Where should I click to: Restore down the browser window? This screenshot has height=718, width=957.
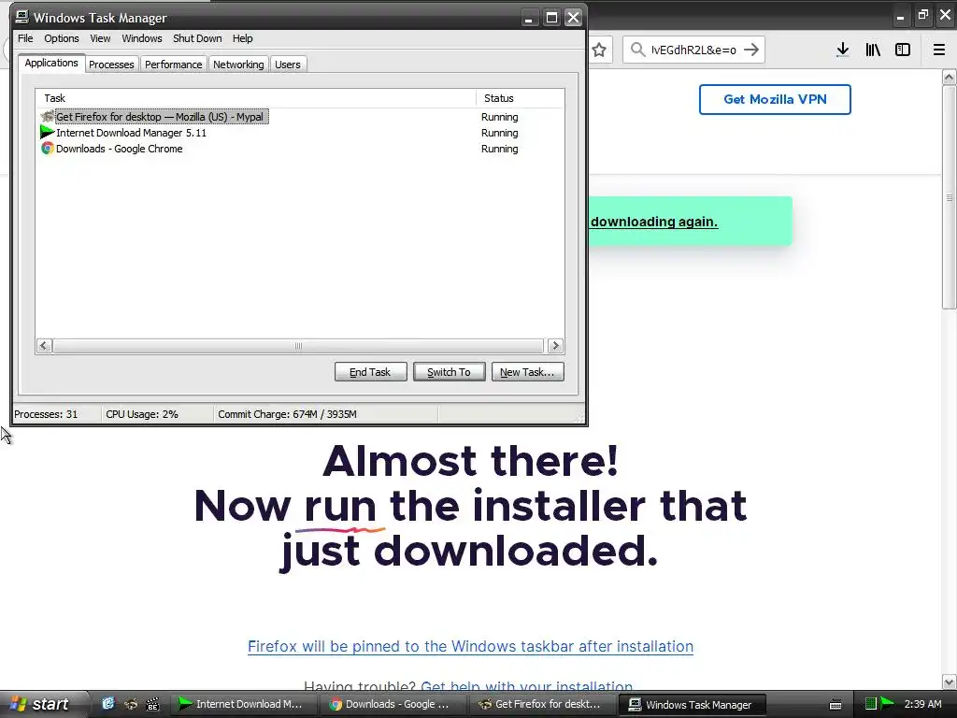pos(922,15)
